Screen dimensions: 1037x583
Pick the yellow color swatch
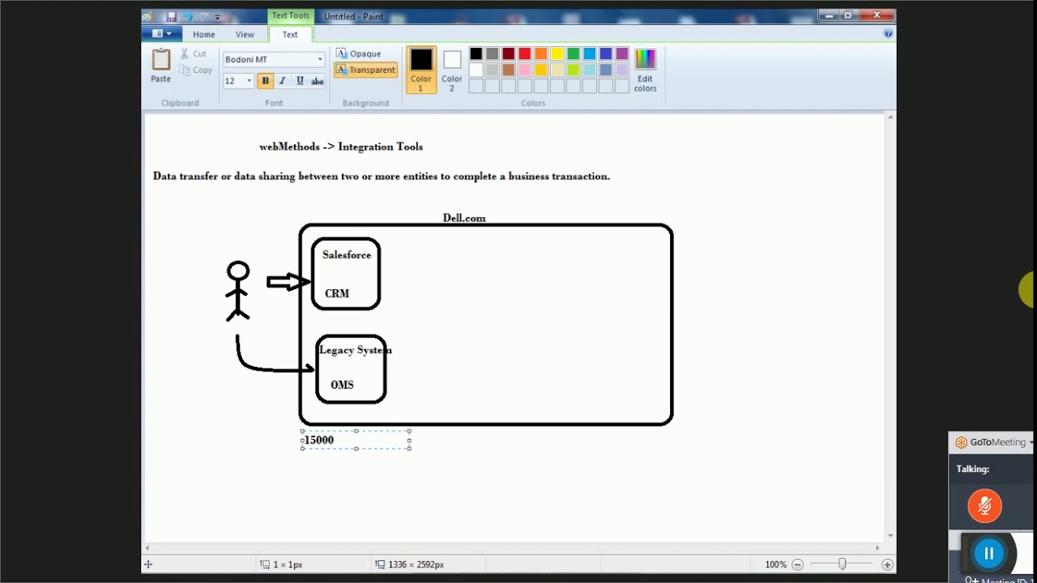point(557,54)
